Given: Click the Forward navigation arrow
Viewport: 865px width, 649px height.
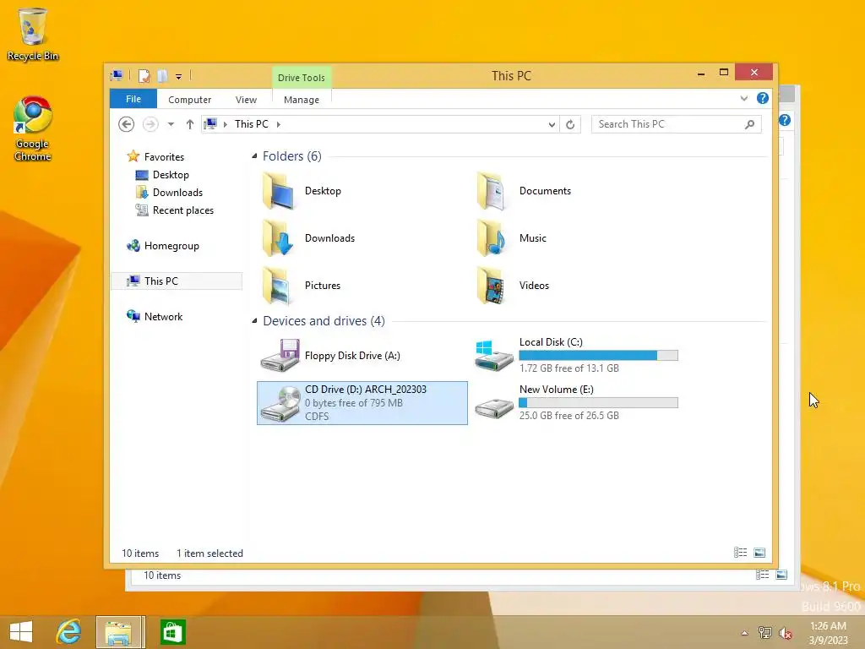Looking at the screenshot, I should coord(150,124).
